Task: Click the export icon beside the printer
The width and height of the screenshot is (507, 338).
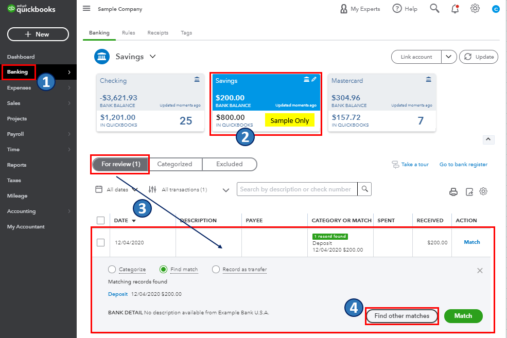Action: pos(469,192)
